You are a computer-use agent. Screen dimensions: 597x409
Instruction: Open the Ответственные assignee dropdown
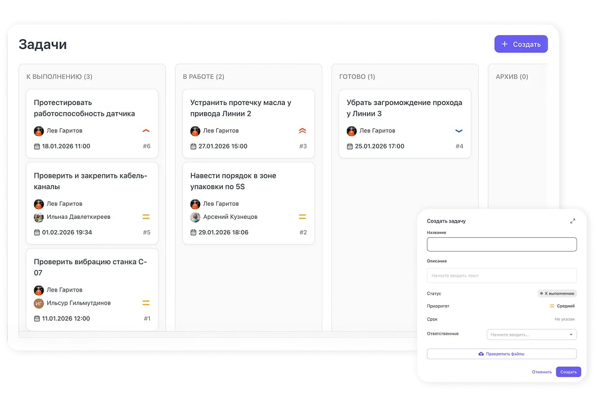(532, 334)
